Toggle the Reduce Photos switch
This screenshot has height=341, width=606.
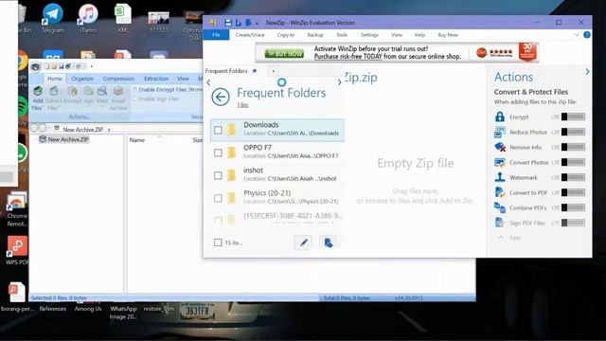click(573, 132)
